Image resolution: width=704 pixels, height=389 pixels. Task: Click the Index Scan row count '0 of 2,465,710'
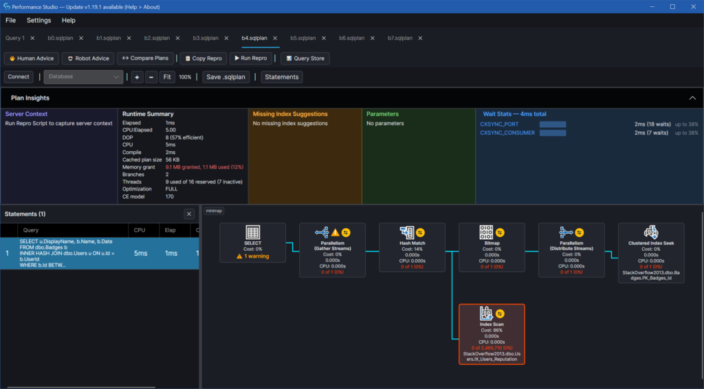[x=492, y=348]
